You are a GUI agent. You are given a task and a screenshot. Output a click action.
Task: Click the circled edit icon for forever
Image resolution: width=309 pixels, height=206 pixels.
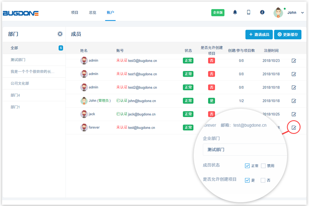(x=294, y=127)
